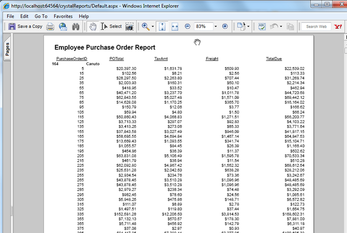This screenshot has width=347, height=233.
Task: Open the zoom percentage dropdown
Action: coord(216,27)
